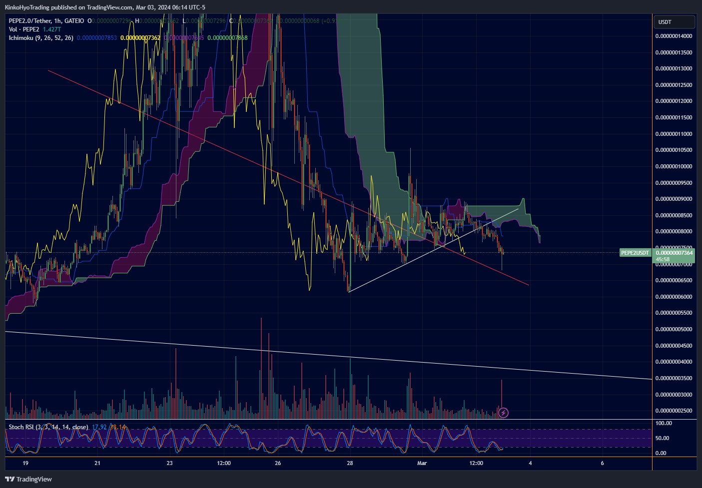Click the green Ichimoku value 0.00000007868

click(x=227, y=38)
